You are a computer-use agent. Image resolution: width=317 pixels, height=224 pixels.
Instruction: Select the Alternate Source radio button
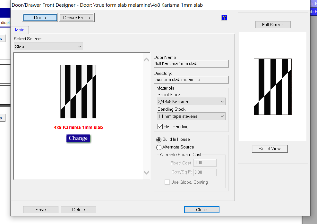coord(159,148)
